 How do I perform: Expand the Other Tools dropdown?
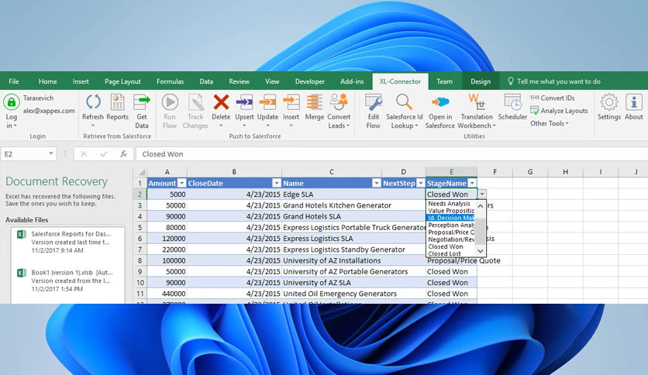[550, 123]
